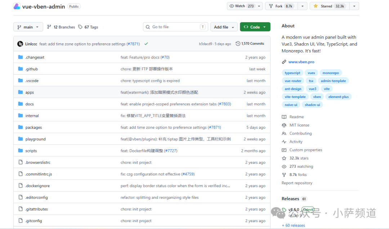Click the packages folder icon
Screen dimensions: 389x229
coord(21,127)
